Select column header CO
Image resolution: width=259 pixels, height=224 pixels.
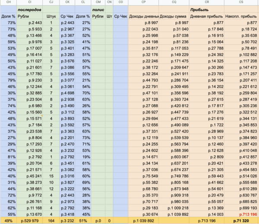(120, 2)
